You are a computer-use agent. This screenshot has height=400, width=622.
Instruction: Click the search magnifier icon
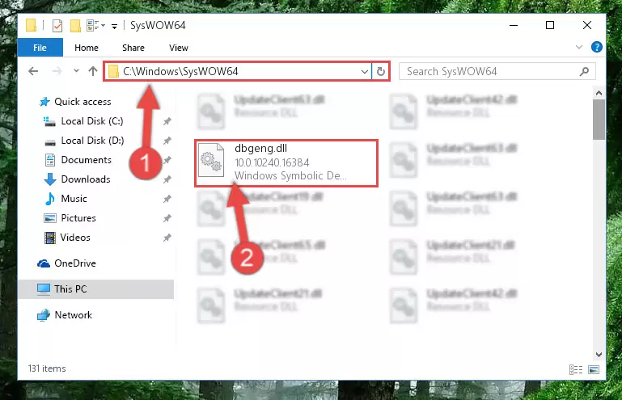point(584,72)
